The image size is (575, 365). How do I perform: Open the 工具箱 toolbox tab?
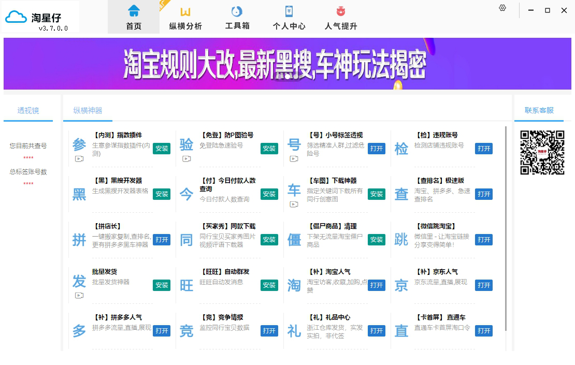coord(237,17)
